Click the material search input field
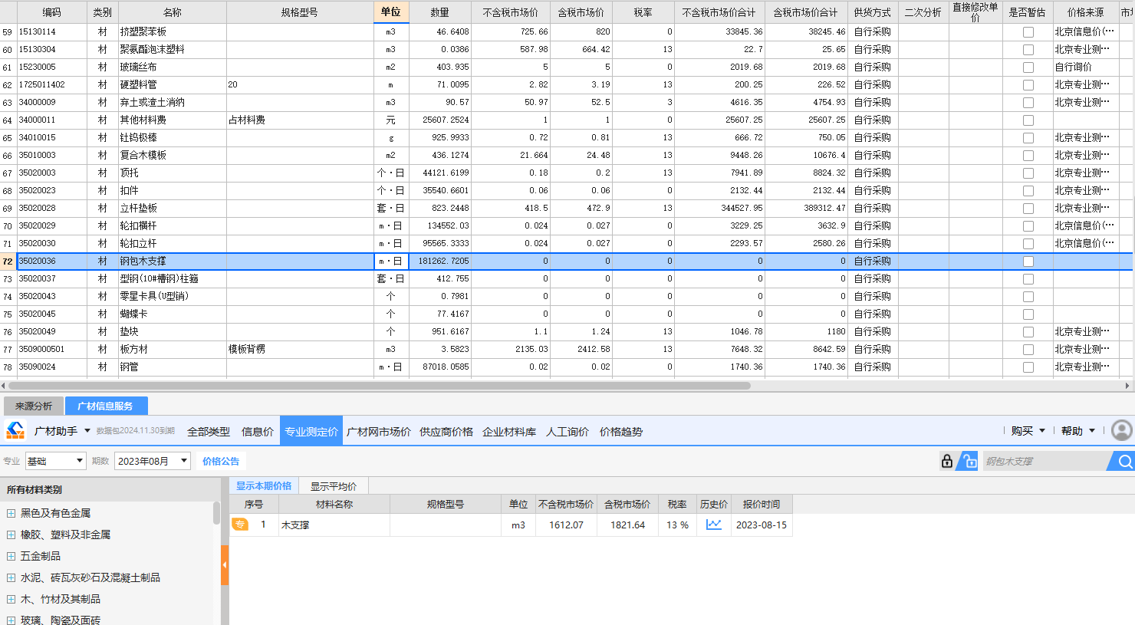The height and width of the screenshot is (625, 1135). point(1046,461)
